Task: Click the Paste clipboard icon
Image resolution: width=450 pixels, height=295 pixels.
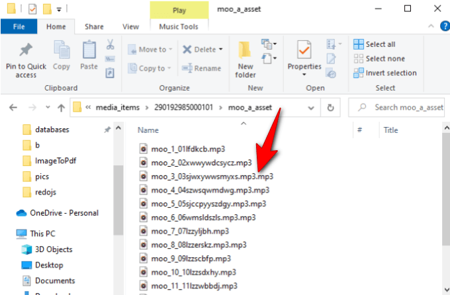Action: click(x=89, y=50)
